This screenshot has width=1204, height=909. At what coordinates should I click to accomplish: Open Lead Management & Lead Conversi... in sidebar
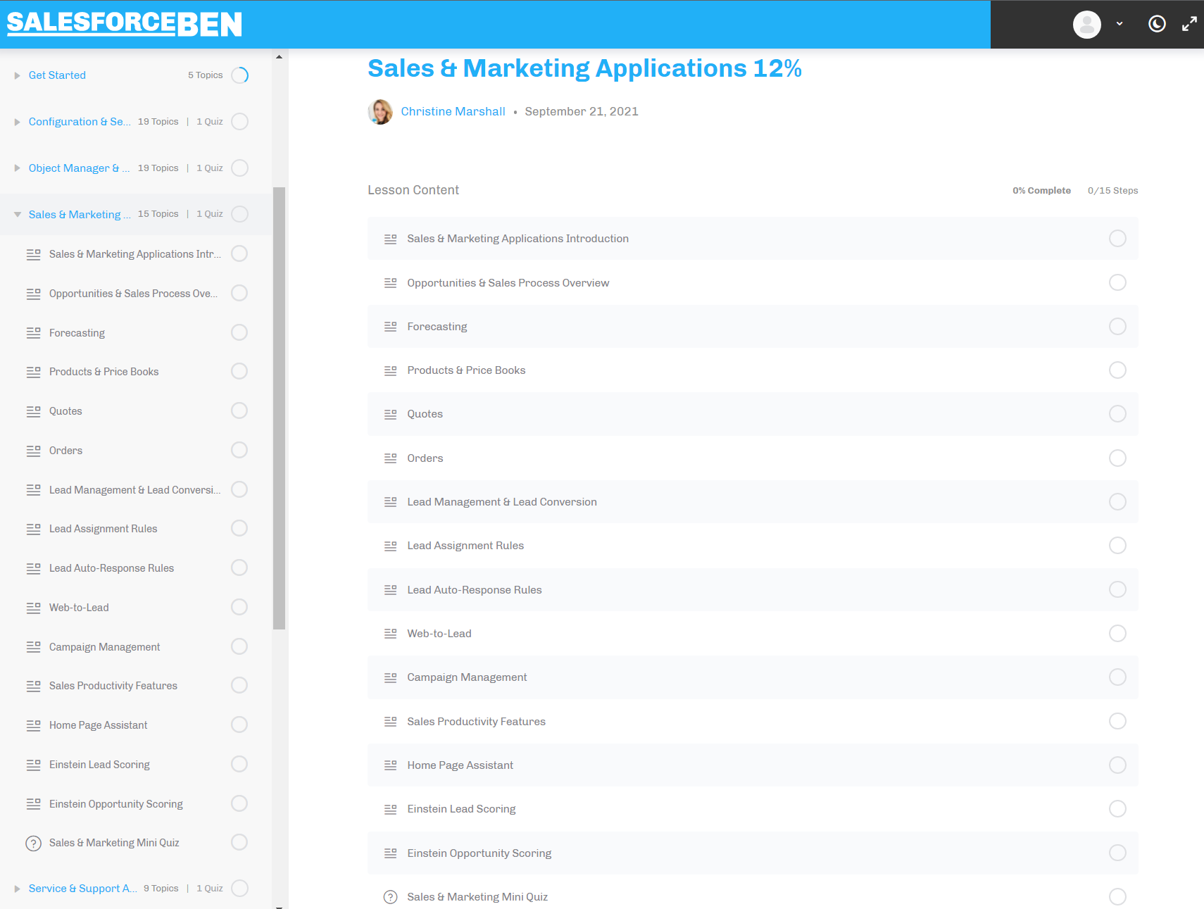click(135, 490)
